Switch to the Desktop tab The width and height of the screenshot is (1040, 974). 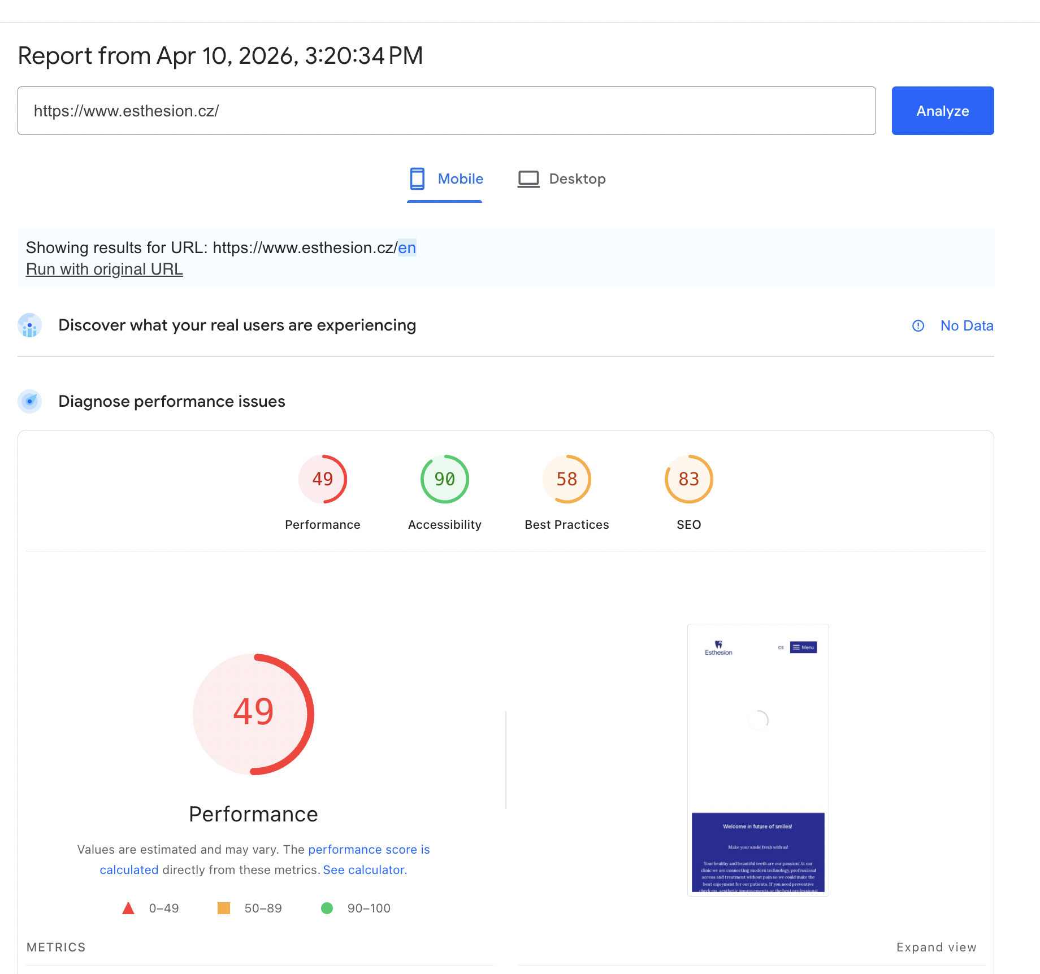click(x=561, y=179)
